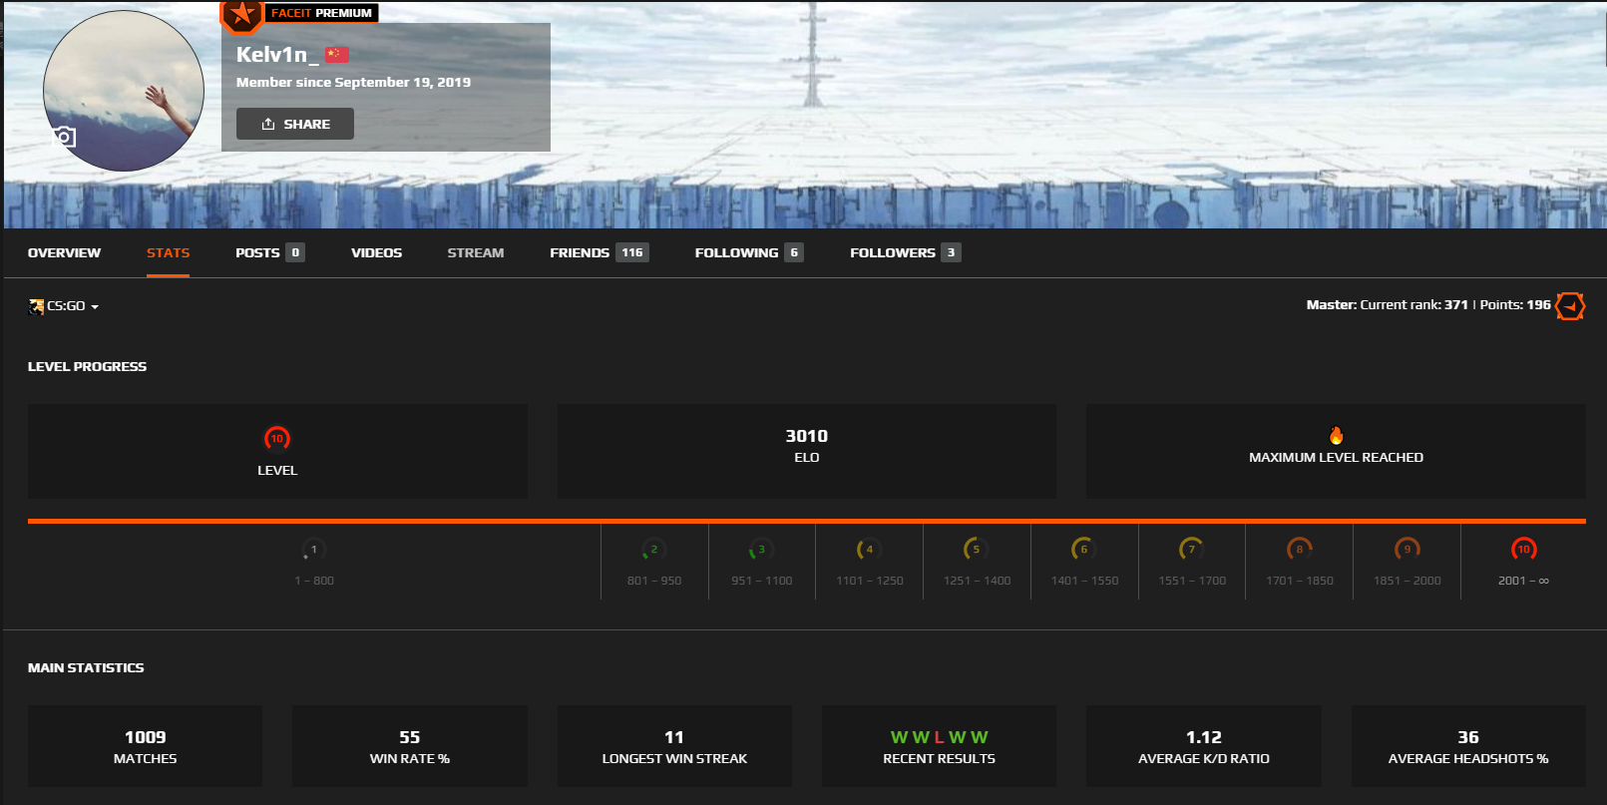Viewport: 1607px width, 805px height.
Task: Click the camera icon on the avatar
Action: click(64, 137)
